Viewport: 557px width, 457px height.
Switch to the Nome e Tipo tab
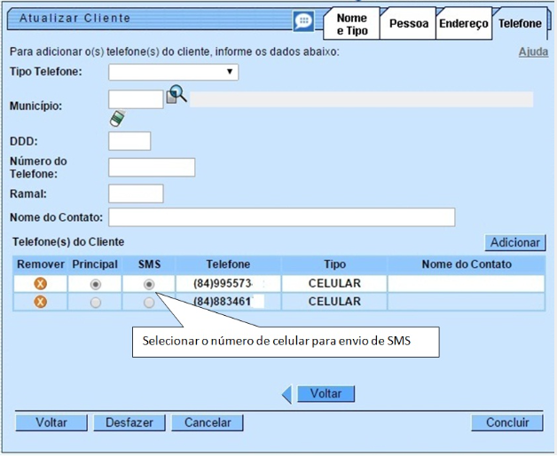351,24
